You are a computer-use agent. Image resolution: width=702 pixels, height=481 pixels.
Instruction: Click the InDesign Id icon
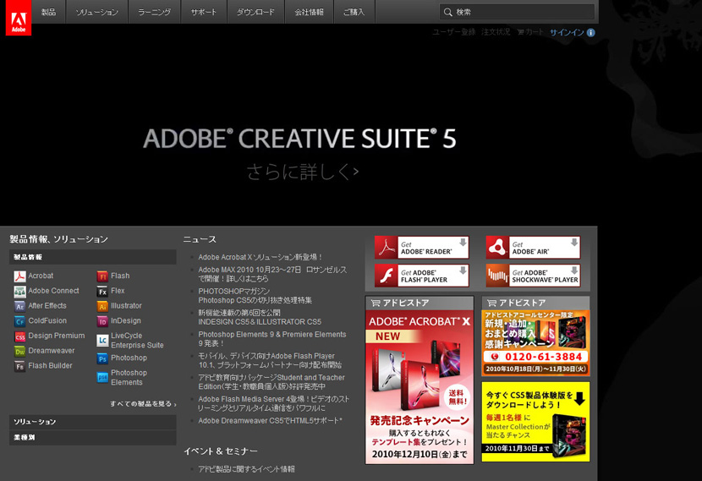(x=102, y=322)
